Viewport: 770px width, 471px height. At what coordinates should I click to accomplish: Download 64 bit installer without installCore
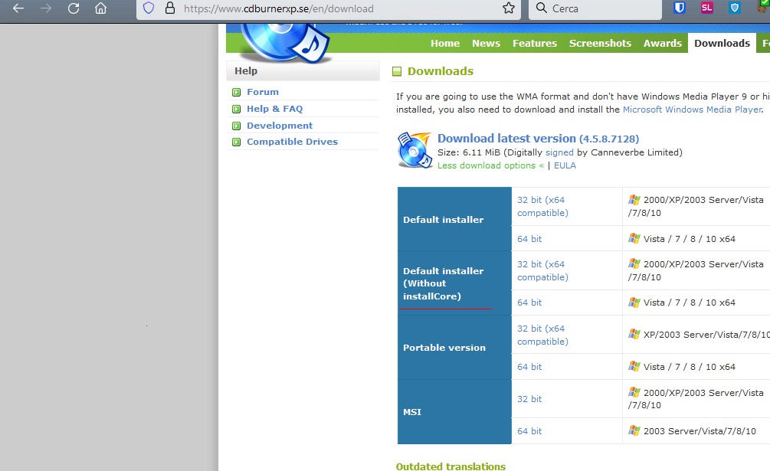tap(529, 303)
